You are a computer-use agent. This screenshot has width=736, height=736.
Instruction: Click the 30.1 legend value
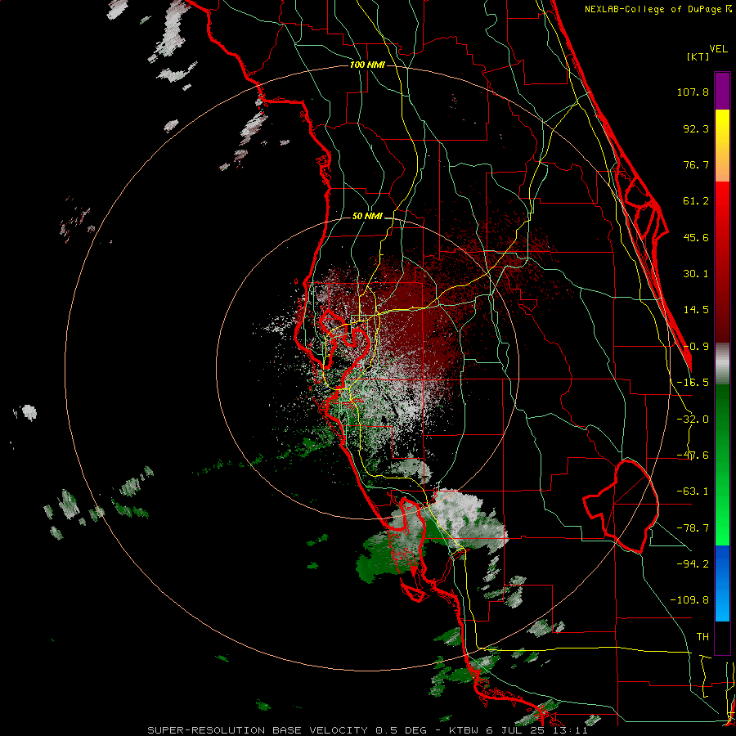[x=696, y=274]
